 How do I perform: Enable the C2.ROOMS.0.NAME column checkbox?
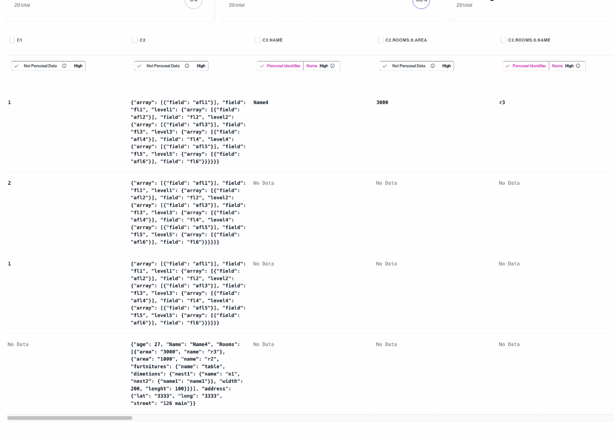[503, 40]
